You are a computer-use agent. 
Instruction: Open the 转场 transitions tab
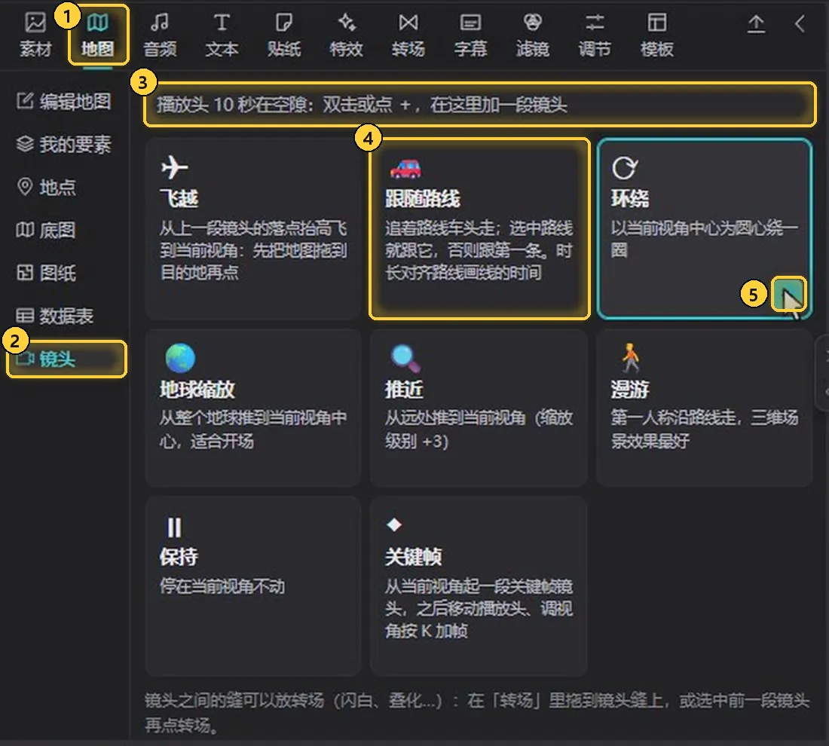pyautogui.click(x=408, y=35)
